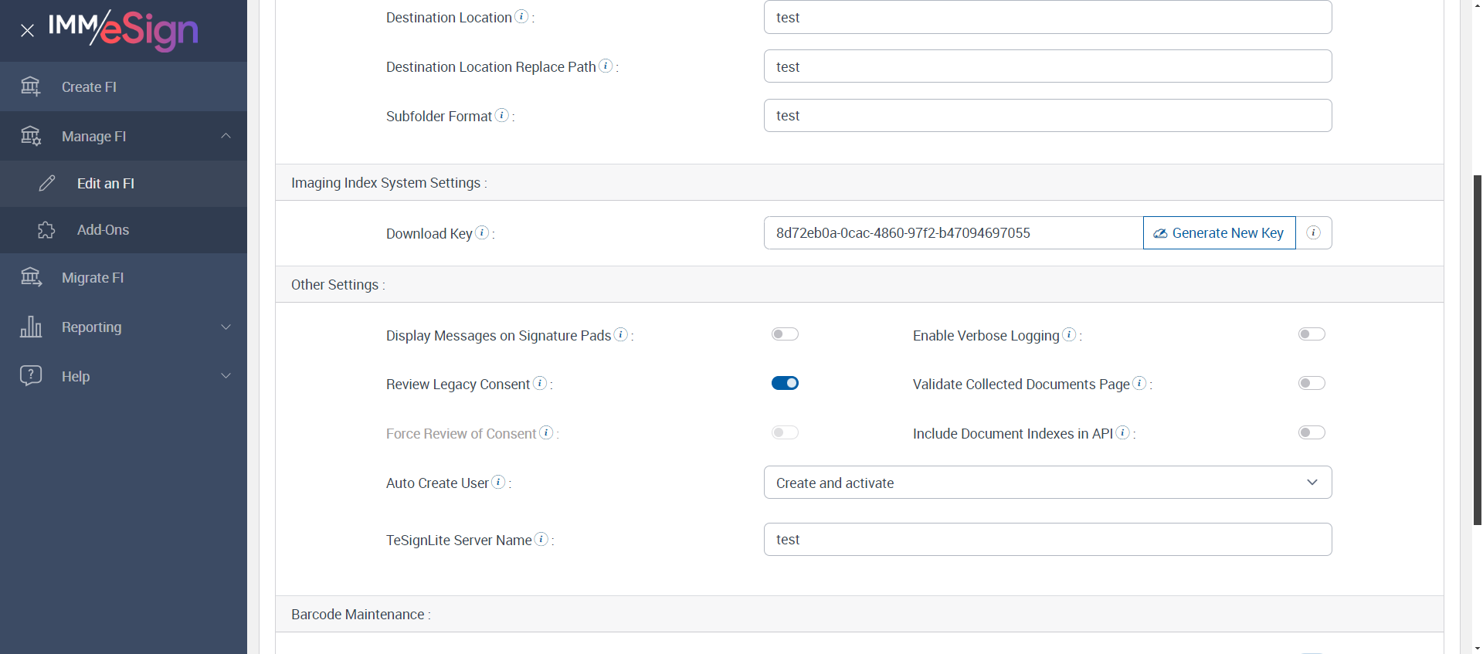This screenshot has width=1483, height=654.
Task: Open Add-Ons in the sidebar
Action: [103, 230]
